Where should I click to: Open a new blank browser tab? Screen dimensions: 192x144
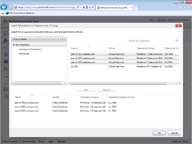tap(136, 8)
